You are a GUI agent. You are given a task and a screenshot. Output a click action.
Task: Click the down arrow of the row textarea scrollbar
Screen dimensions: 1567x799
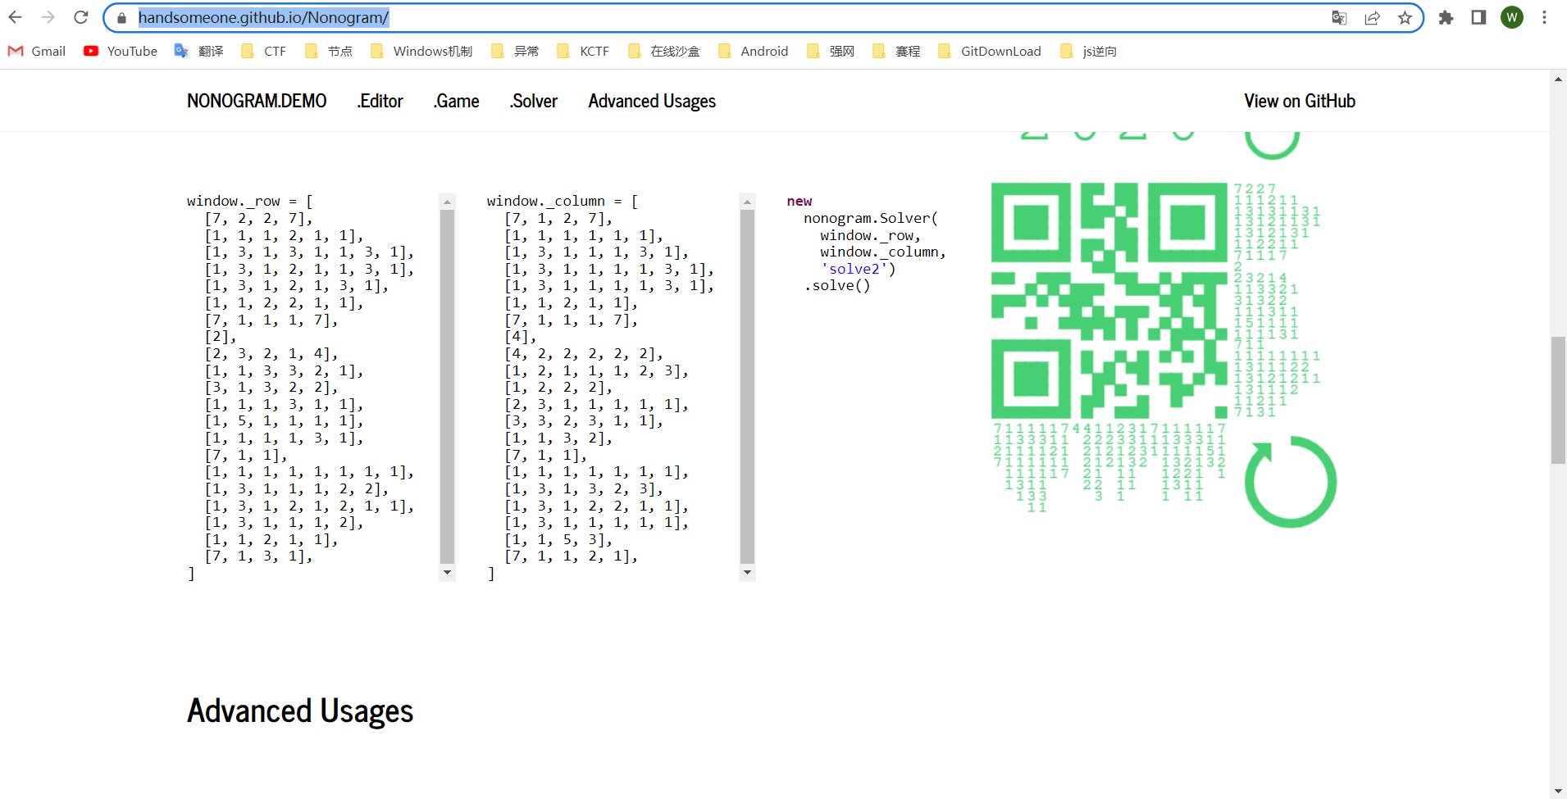click(447, 573)
